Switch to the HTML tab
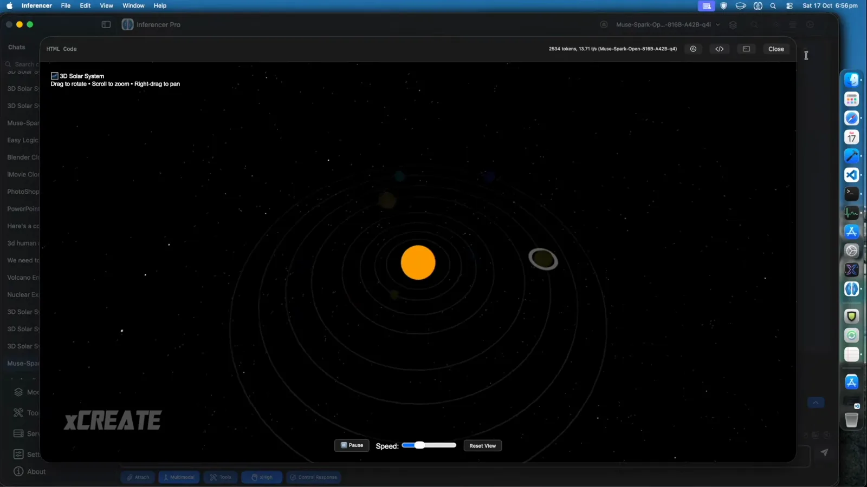867x487 pixels. pos(53,49)
